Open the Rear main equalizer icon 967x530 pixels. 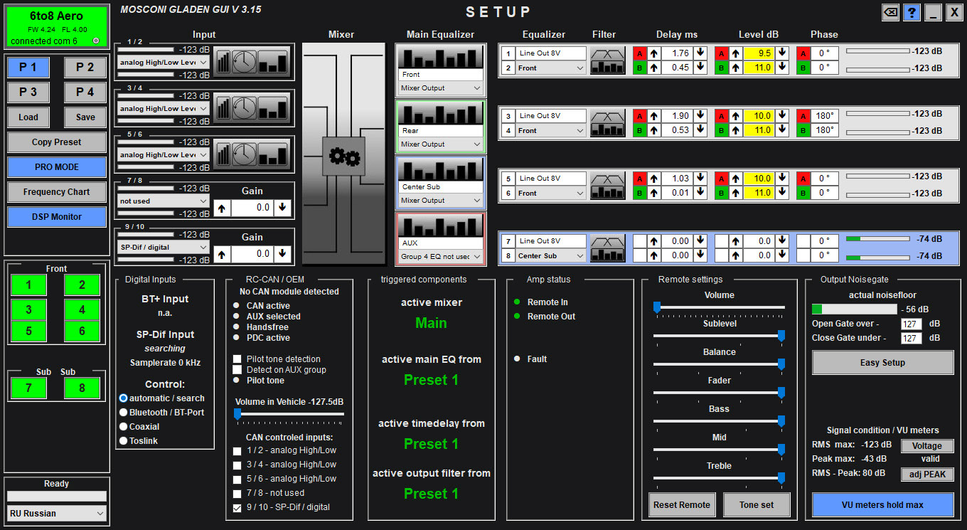coord(440,113)
